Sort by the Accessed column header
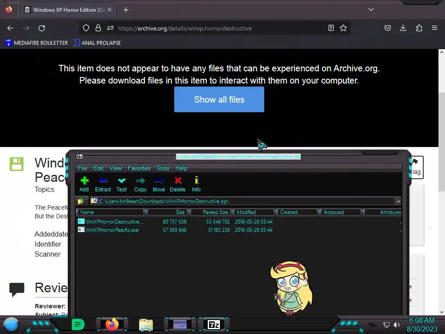Image resolution: width=445 pixels, height=334 pixels. (341, 212)
